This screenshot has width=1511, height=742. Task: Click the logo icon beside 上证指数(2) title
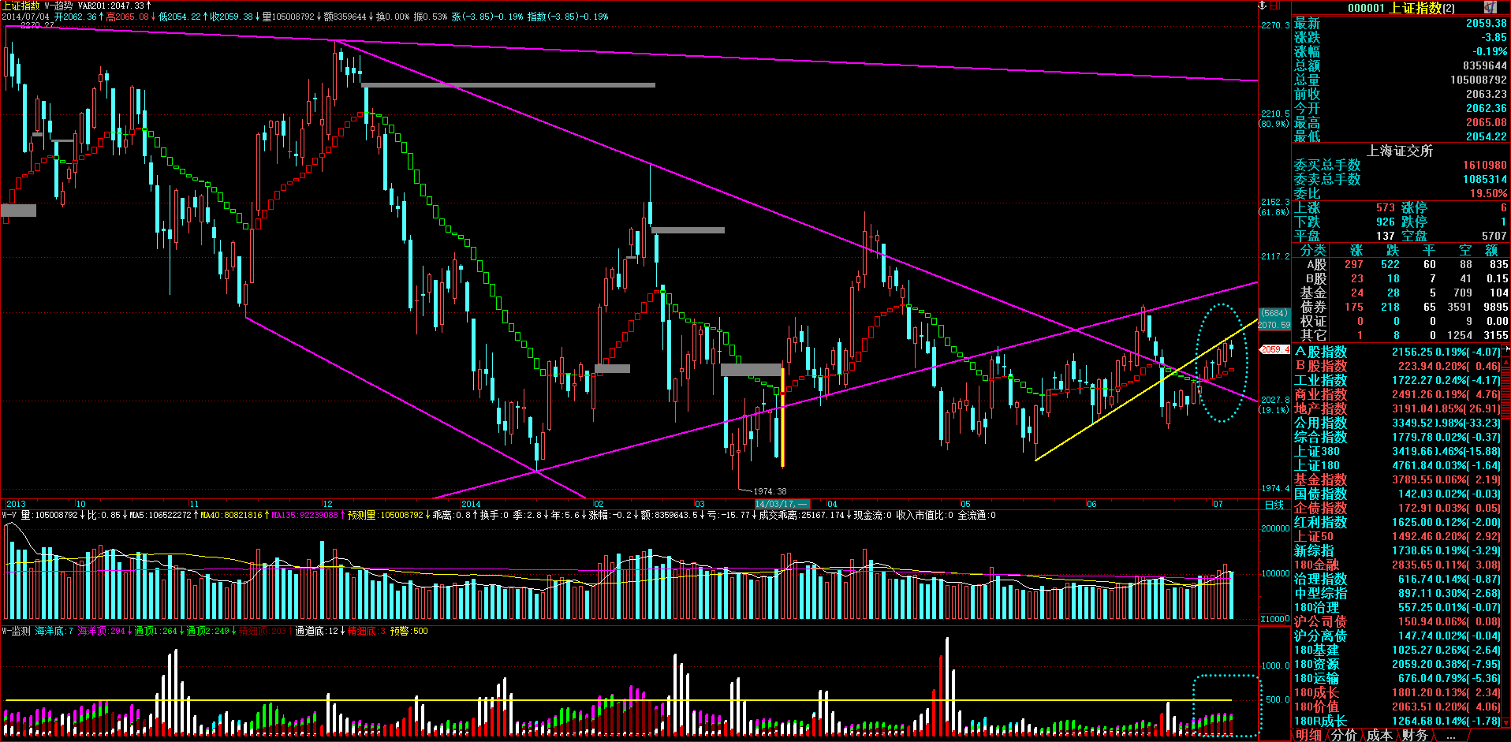pyautogui.click(x=1490, y=7)
